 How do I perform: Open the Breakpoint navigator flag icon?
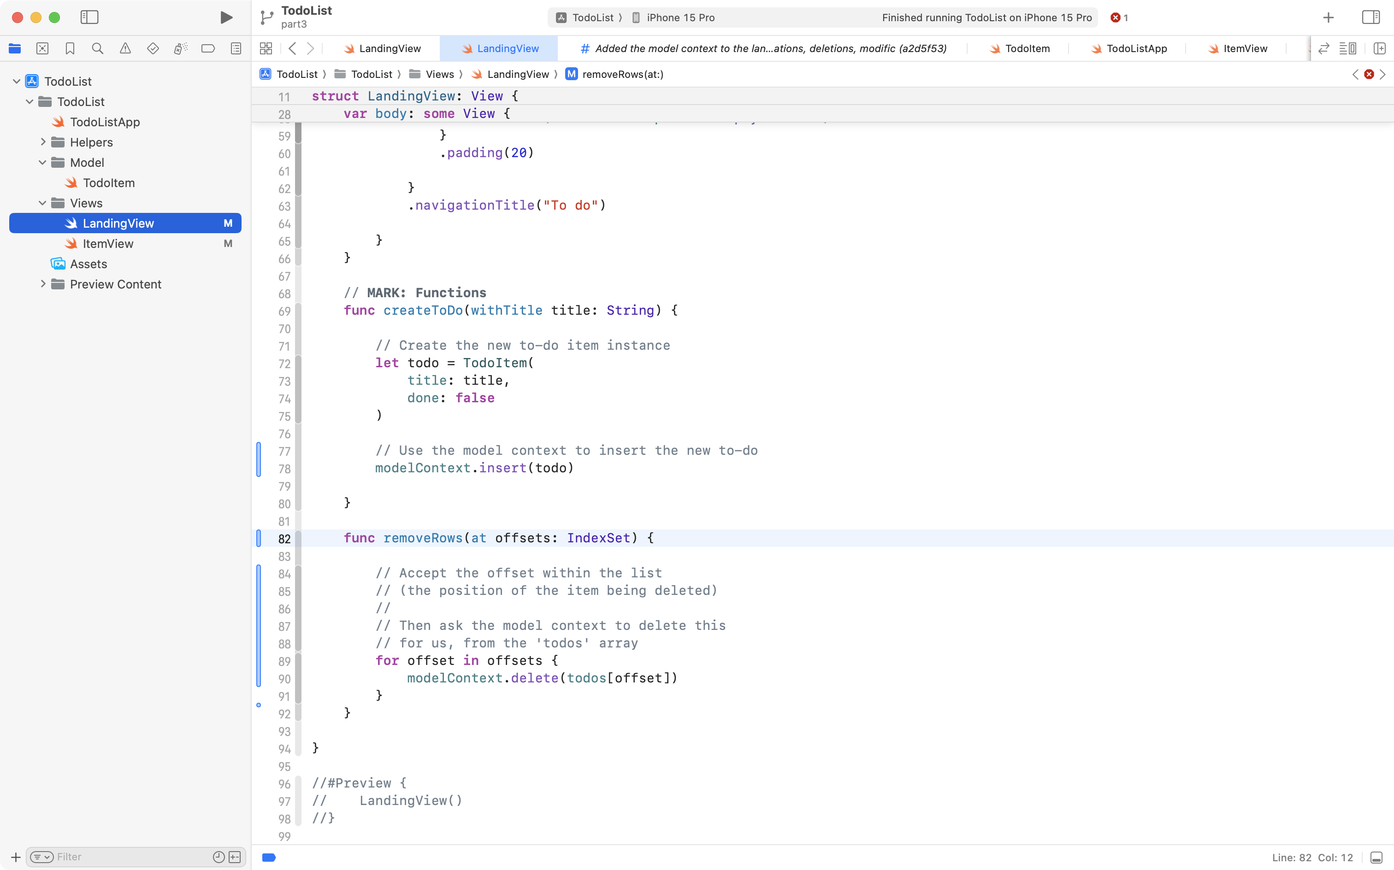(208, 48)
